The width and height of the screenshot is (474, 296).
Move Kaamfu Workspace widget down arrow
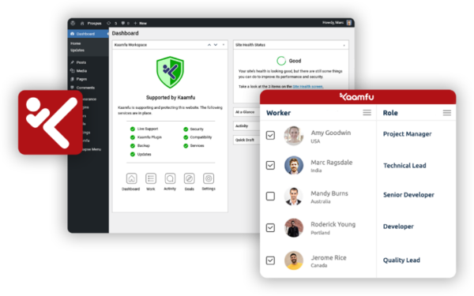(x=216, y=45)
